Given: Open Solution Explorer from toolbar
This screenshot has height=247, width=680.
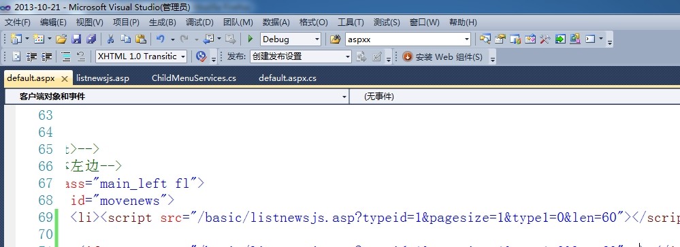Looking at the screenshot, I should (485, 39).
